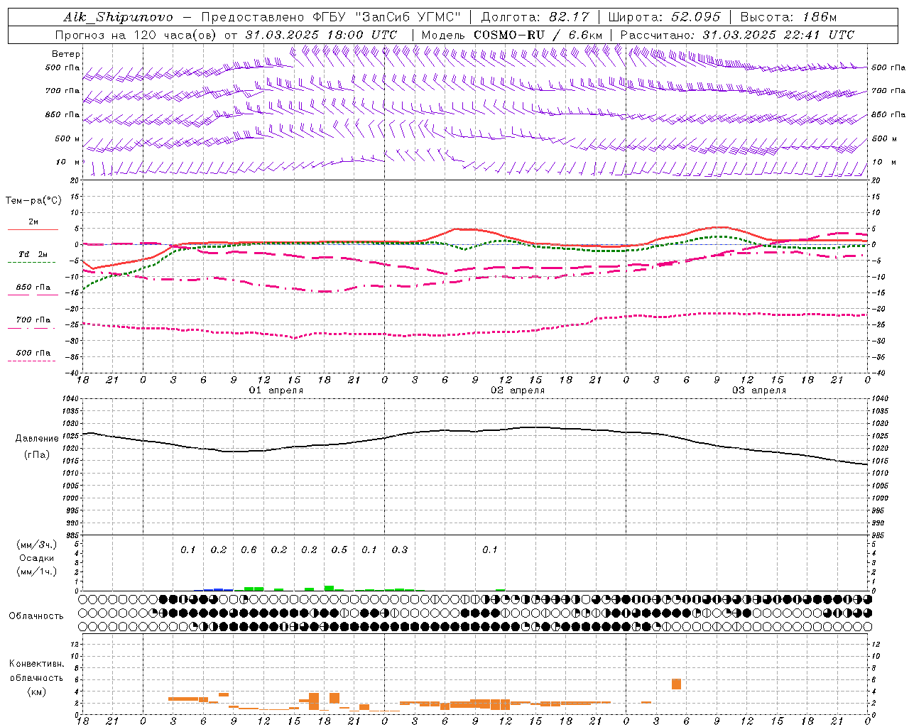Click the 0.3 precipitation amount value

[x=400, y=550]
